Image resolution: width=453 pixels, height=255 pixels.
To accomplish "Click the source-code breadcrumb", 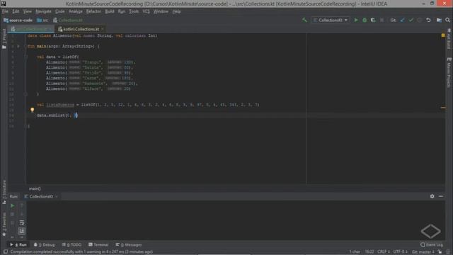I will 18,21.
